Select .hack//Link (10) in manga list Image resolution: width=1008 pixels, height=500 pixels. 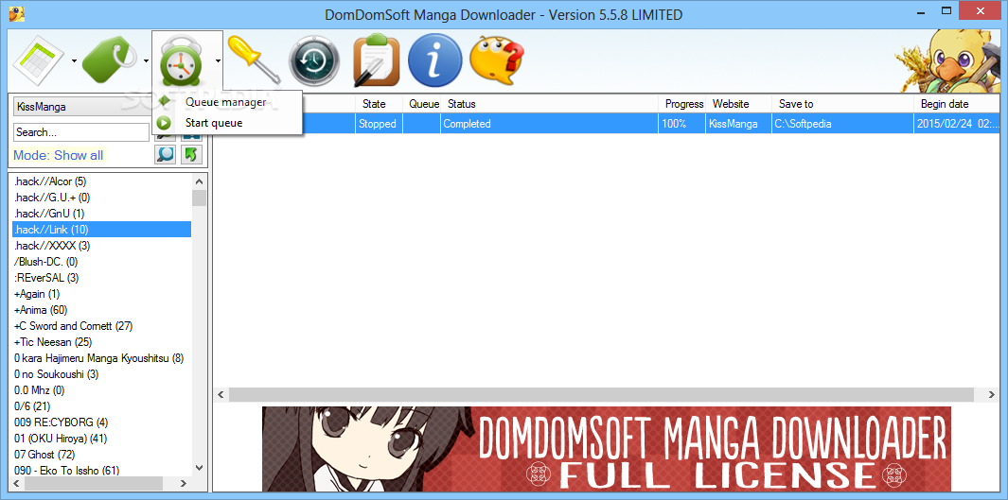[x=101, y=230]
